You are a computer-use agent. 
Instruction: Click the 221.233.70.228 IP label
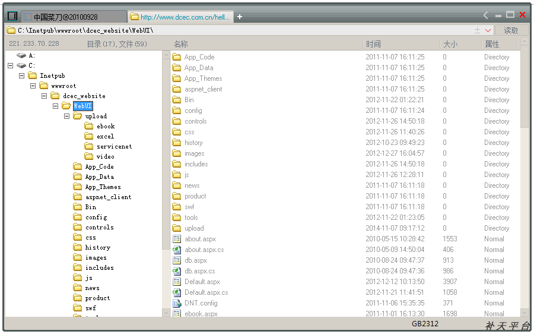coord(34,43)
